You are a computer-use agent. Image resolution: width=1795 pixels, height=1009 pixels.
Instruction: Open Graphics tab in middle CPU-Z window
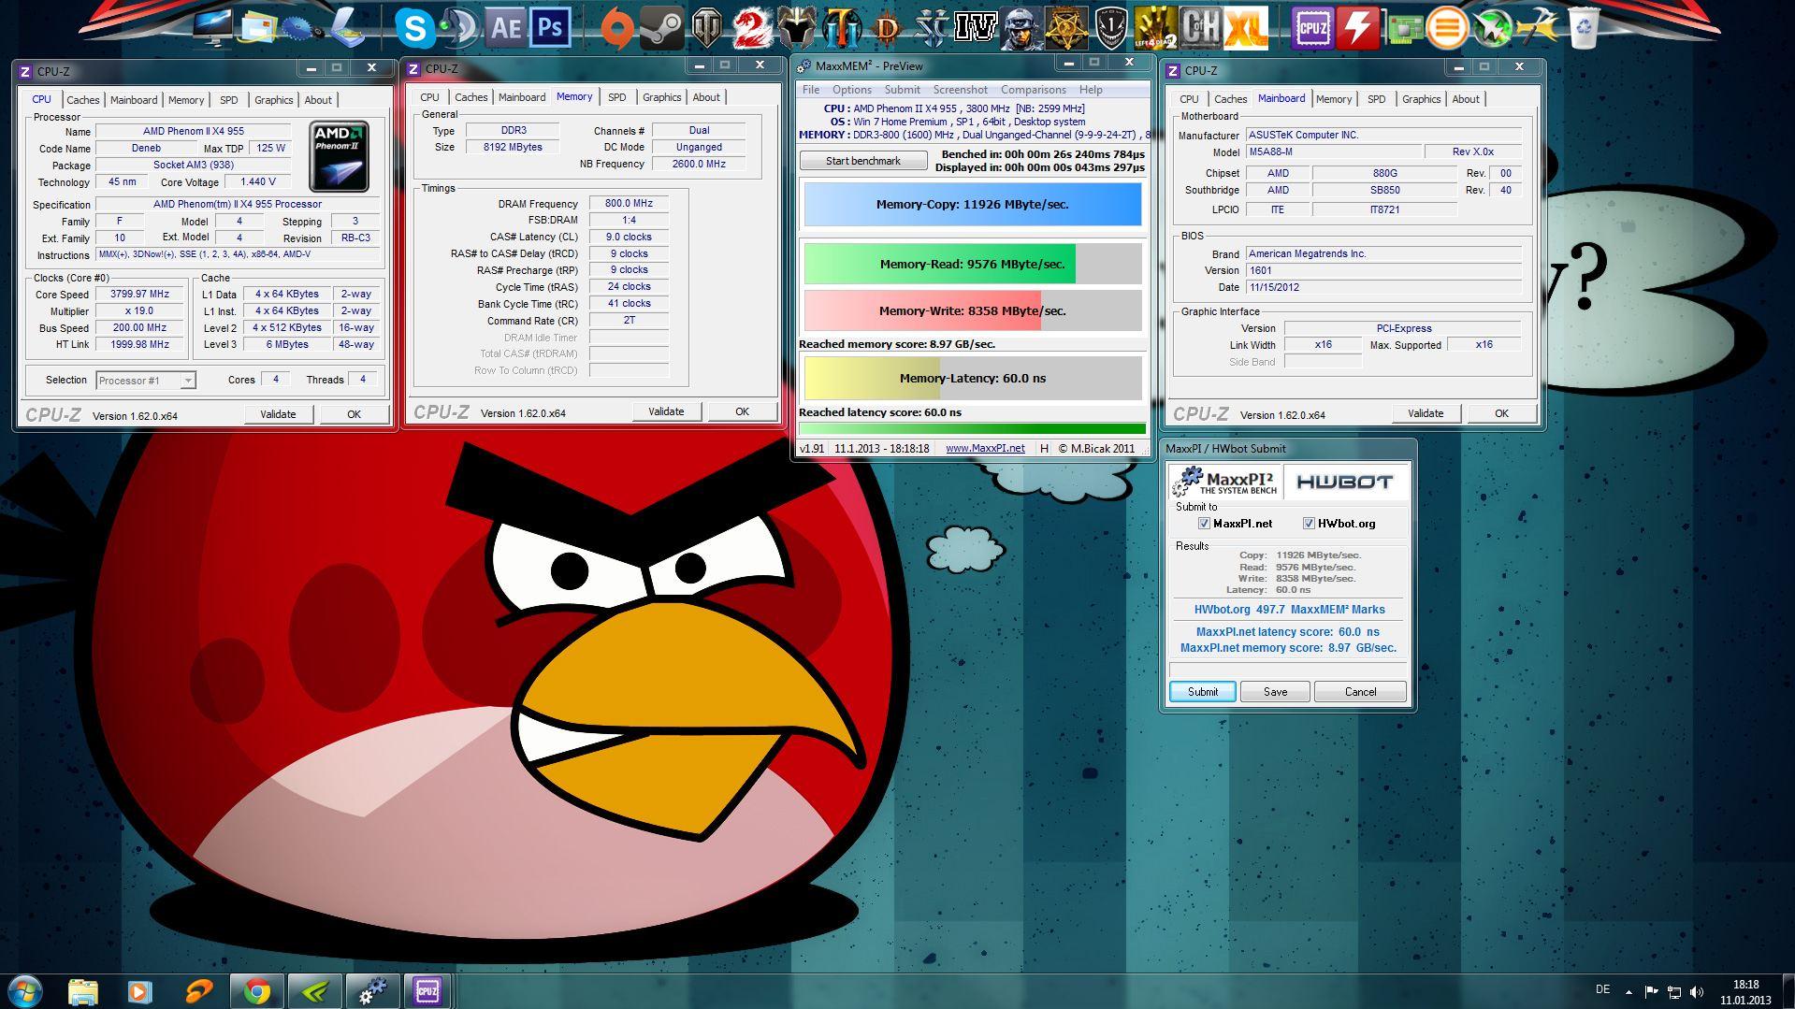pyautogui.click(x=661, y=97)
